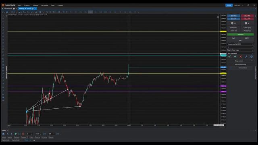Click the green player Play icon
Image resolution: width=258 pixels, height=145 pixels.
tap(16, 134)
